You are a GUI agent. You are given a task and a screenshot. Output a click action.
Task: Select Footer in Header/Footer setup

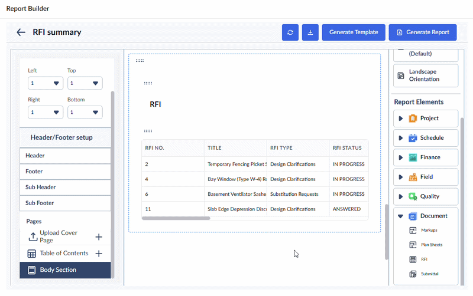(65, 172)
